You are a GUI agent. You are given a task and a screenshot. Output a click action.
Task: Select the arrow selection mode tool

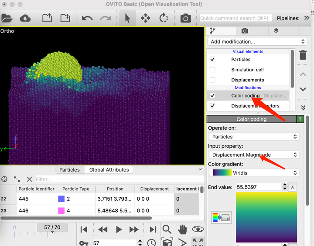coord(127,18)
